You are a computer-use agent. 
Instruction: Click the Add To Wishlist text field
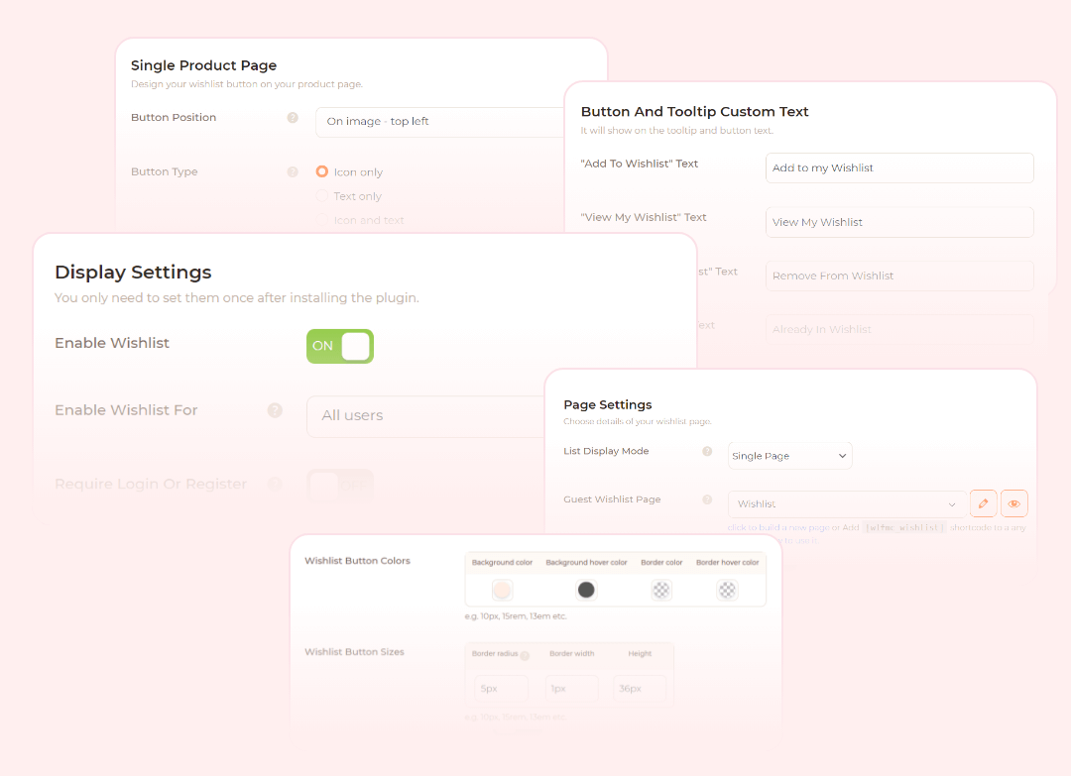[x=898, y=168]
